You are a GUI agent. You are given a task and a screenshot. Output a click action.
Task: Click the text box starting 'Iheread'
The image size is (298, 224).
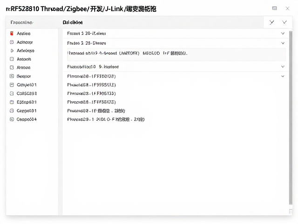[176, 55]
